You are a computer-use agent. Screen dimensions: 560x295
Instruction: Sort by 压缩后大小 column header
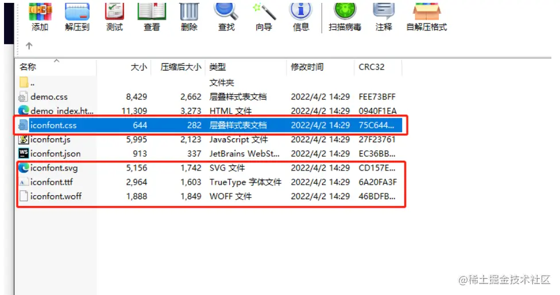coord(181,67)
